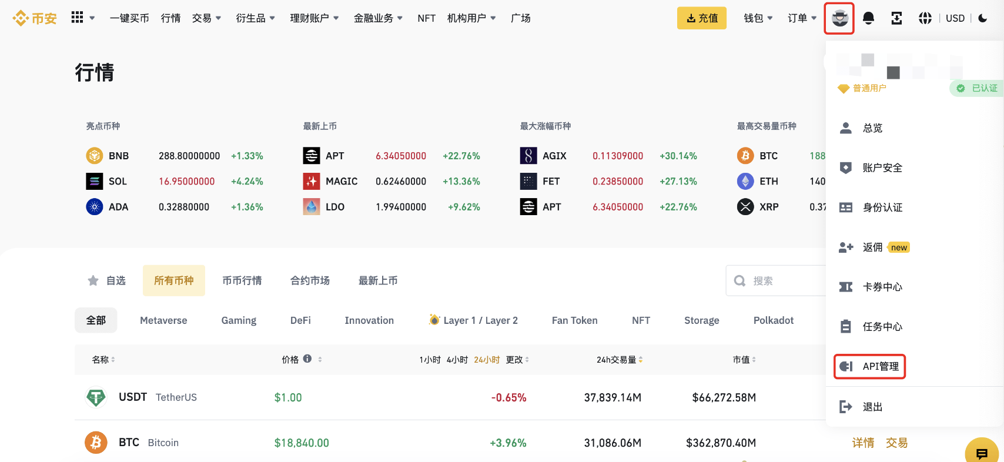Screen dimensions: 1004x462
Task: Click the FET coin icon
Action: 528,181
